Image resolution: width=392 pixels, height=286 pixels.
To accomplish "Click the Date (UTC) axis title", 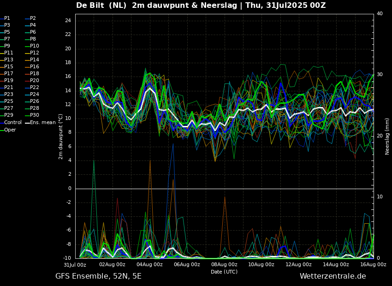I will coord(224,272).
